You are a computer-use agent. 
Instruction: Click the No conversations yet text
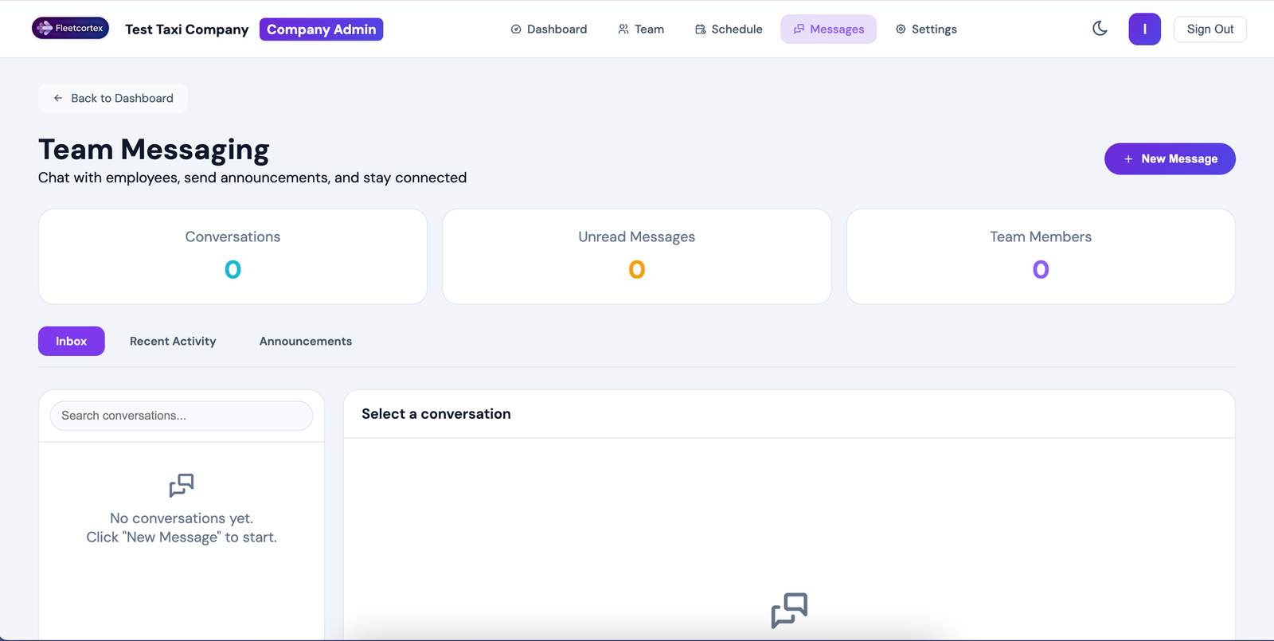coord(182,518)
